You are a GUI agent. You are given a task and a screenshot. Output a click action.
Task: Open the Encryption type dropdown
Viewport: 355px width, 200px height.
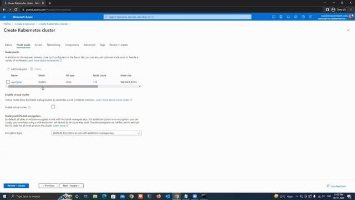(96, 133)
